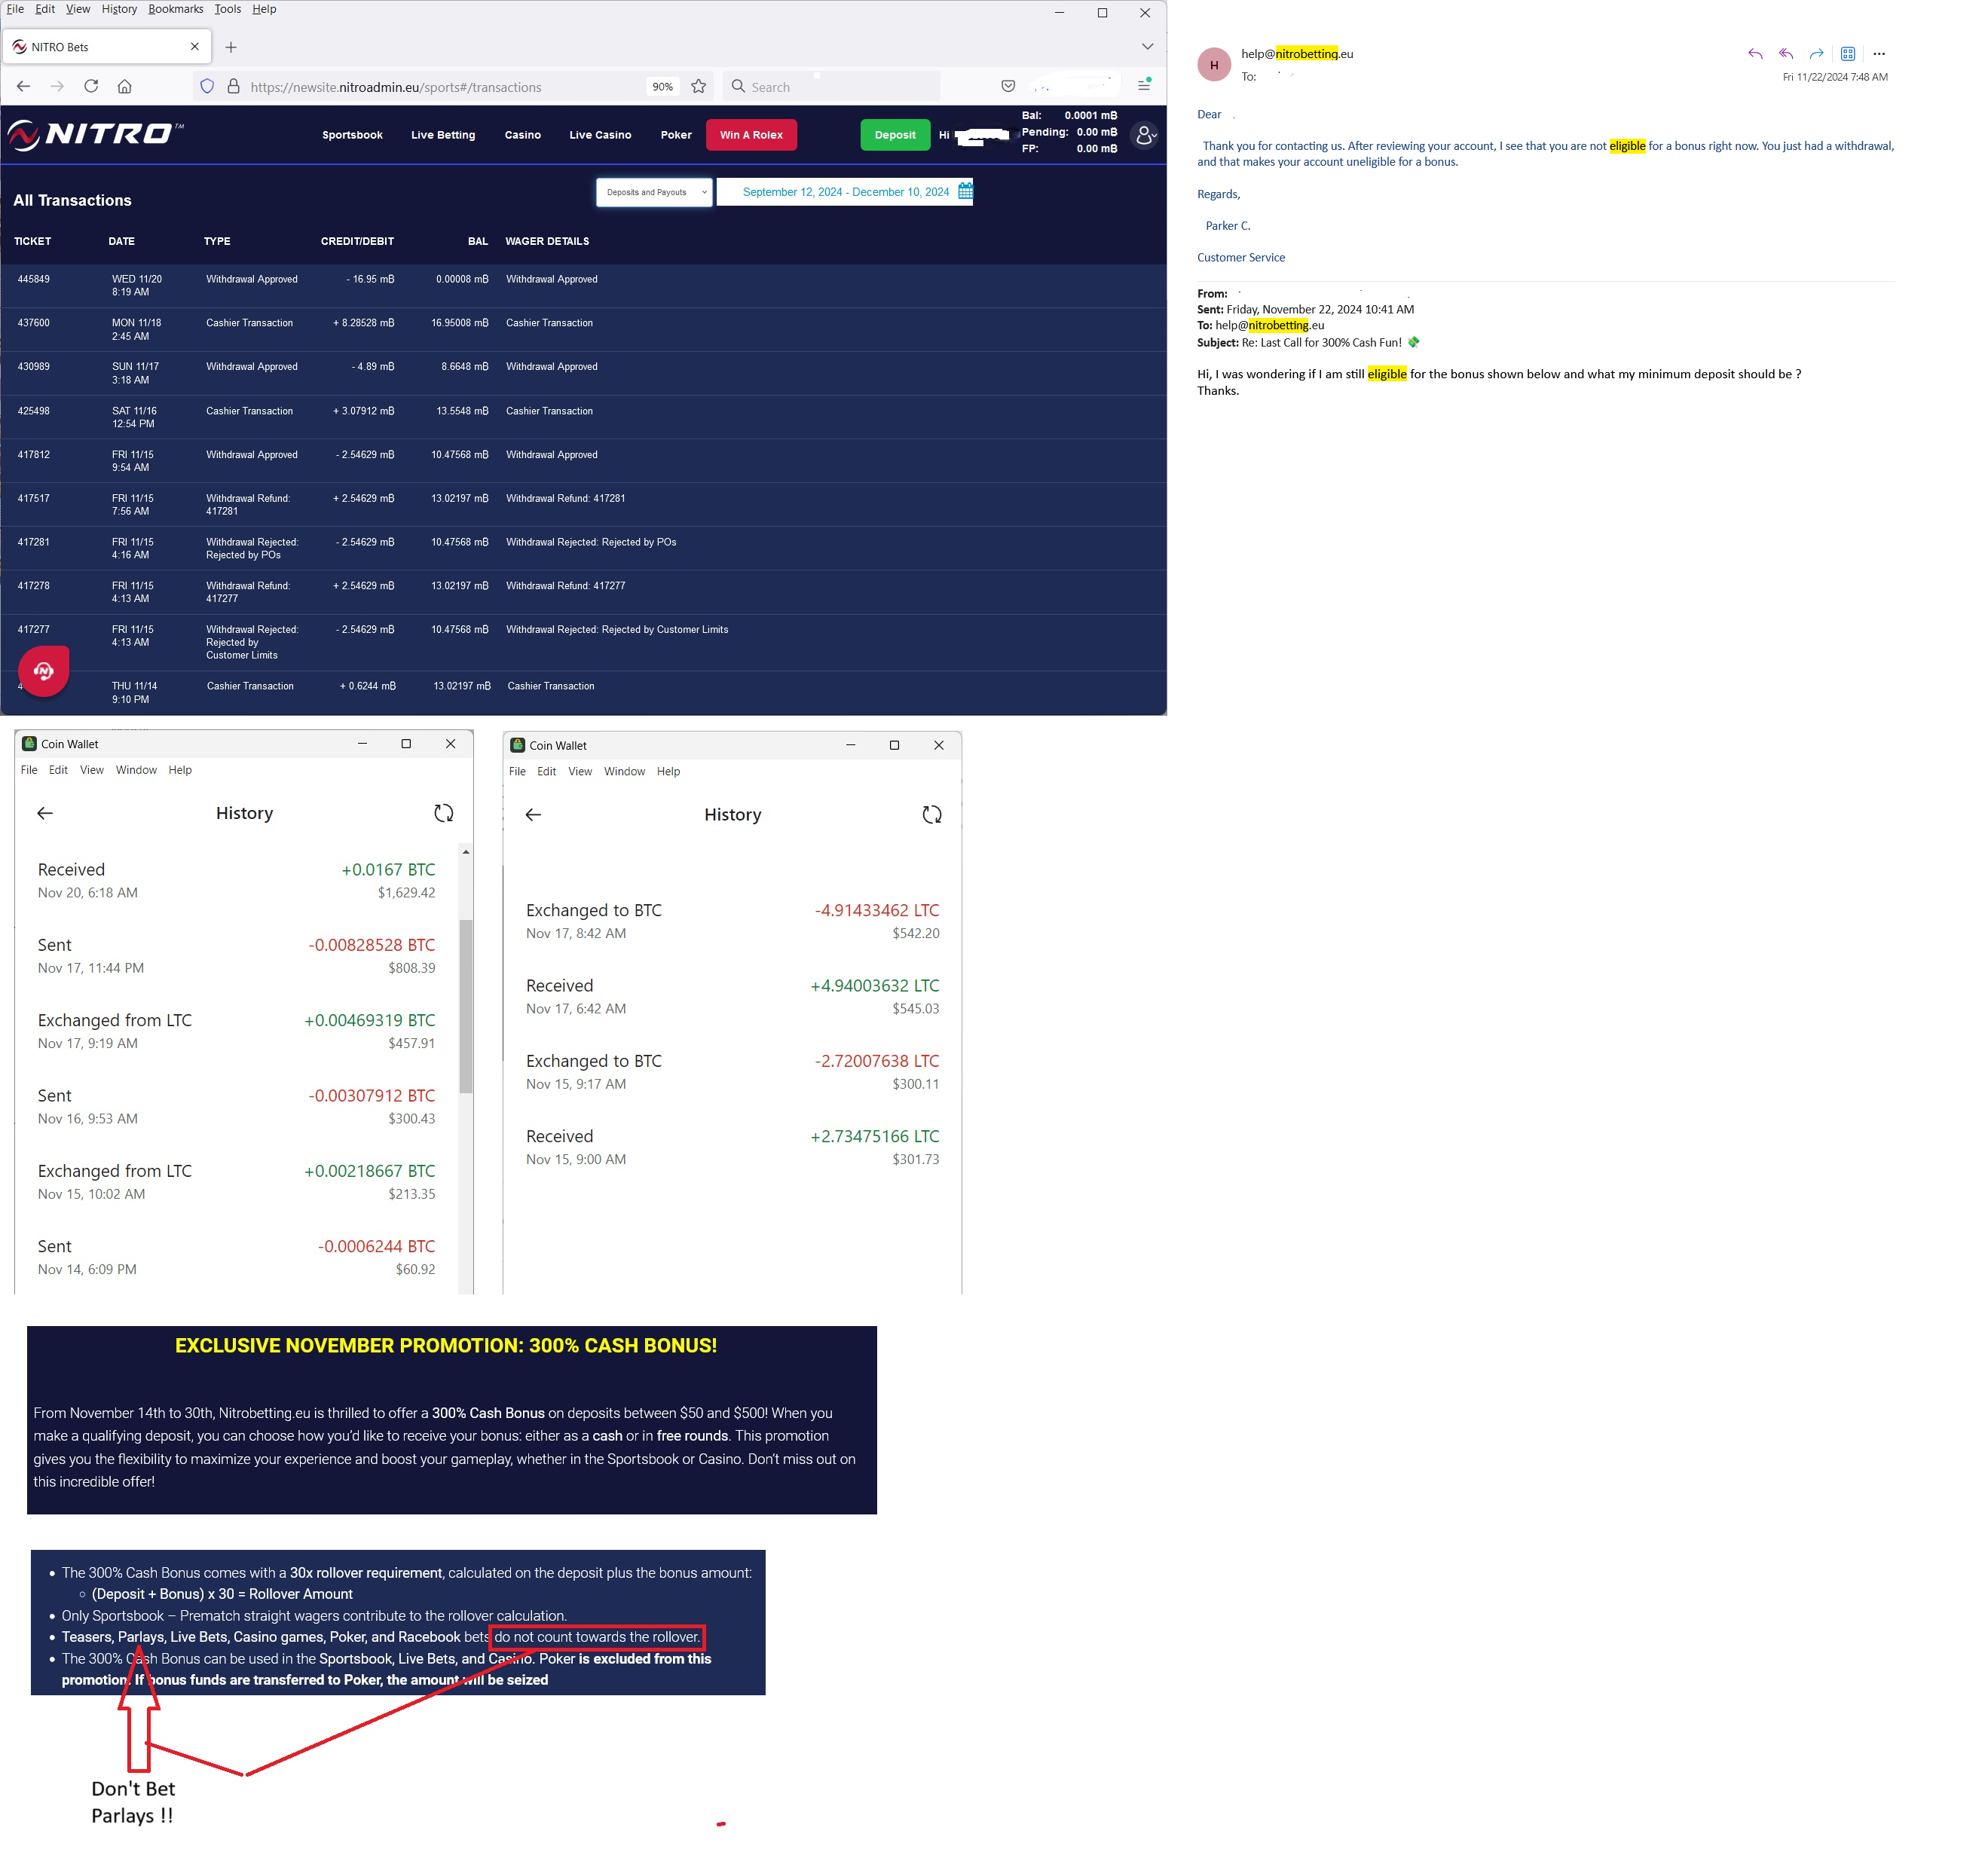Open the Pocket save icon
Image resolution: width=1988 pixels, height=1855 pixels.
tap(1008, 87)
